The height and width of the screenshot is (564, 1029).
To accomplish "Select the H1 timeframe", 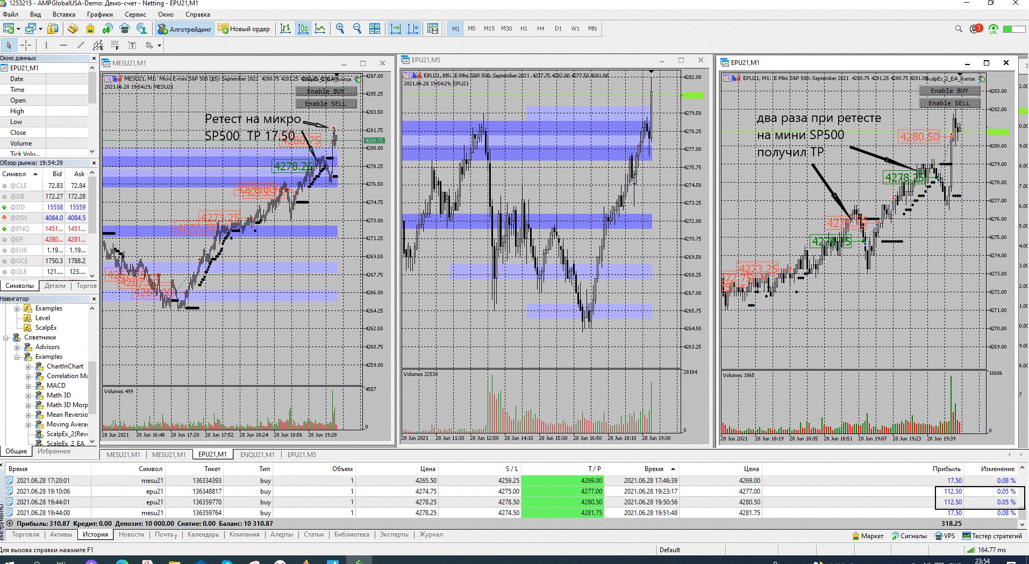I will coord(524,28).
